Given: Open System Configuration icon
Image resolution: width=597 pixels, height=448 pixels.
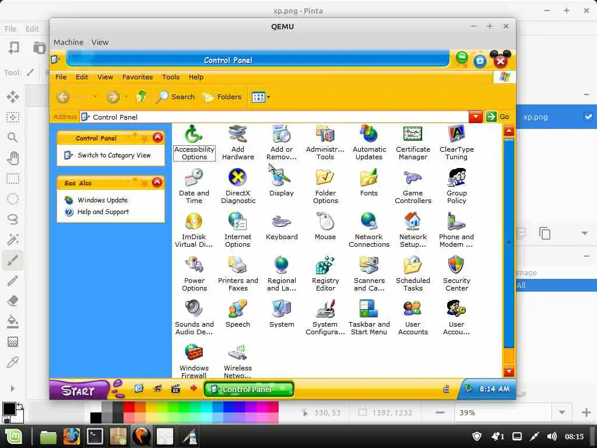Looking at the screenshot, I should click(325, 318).
